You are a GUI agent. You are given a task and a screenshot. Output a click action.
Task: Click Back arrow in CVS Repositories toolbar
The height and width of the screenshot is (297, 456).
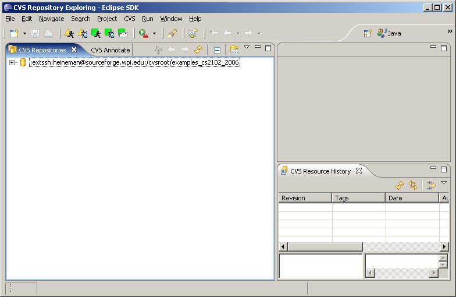click(172, 49)
